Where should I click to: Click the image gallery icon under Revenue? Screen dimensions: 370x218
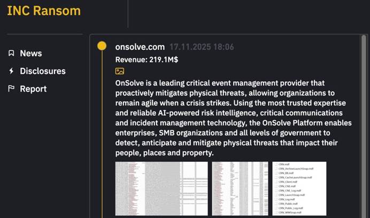tap(120, 71)
